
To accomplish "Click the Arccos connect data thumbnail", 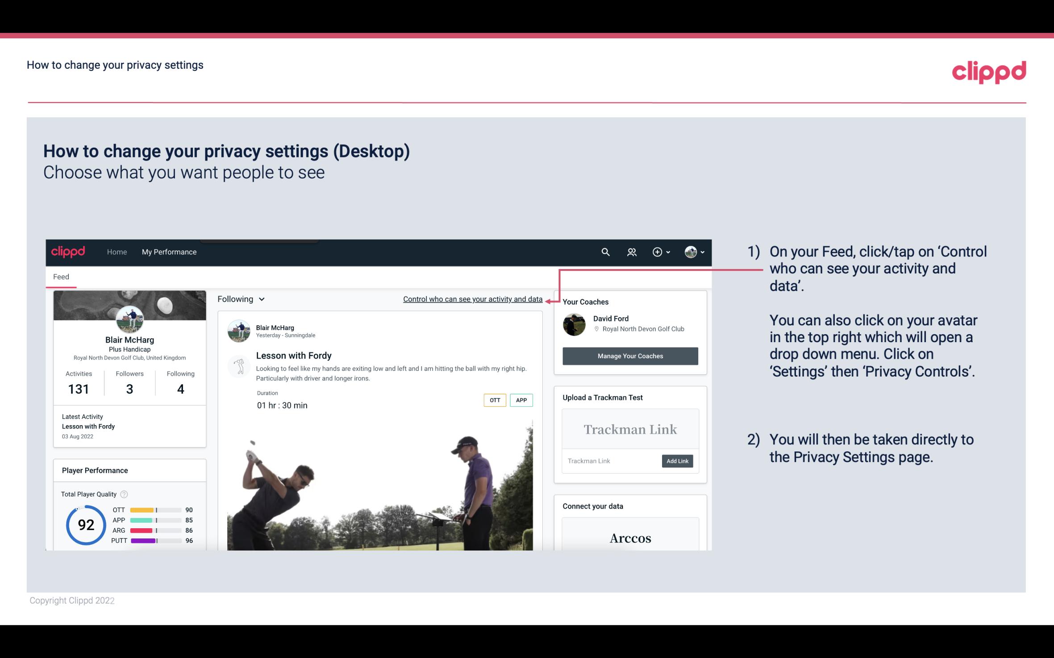I will [x=629, y=538].
